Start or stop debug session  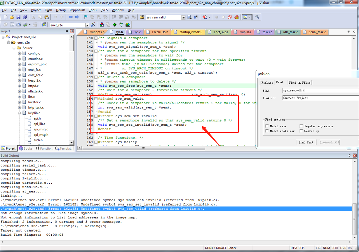(205, 17)
